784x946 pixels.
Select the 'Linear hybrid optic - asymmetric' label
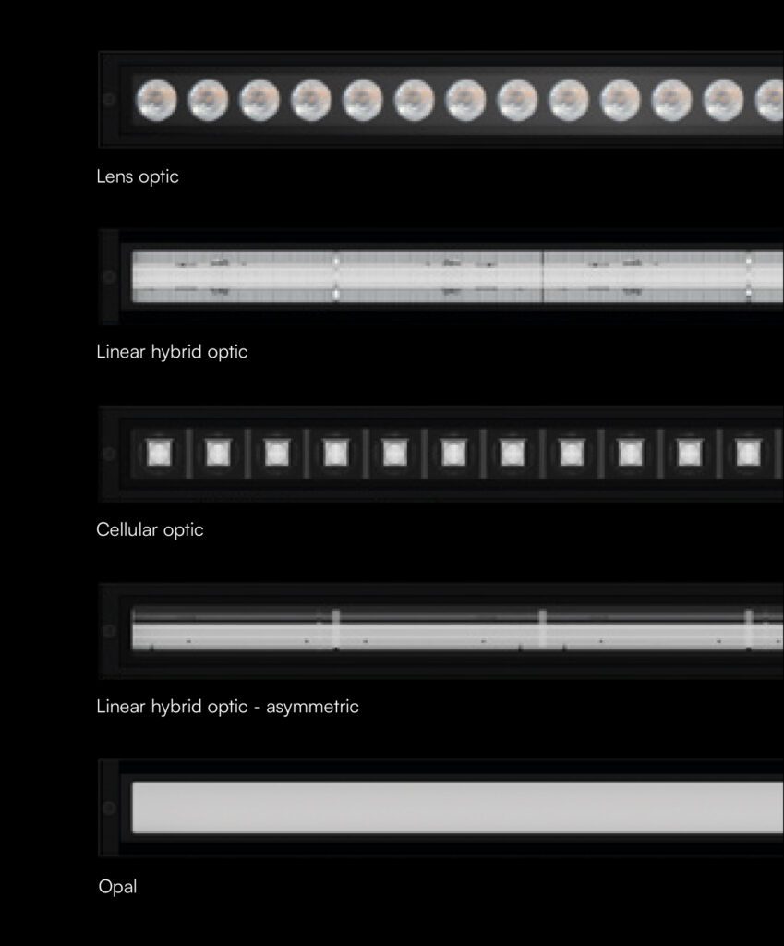click(227, 707)
